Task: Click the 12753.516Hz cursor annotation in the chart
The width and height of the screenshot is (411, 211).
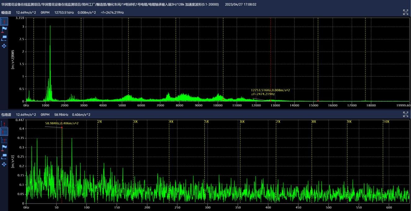Action: (270, 90)
